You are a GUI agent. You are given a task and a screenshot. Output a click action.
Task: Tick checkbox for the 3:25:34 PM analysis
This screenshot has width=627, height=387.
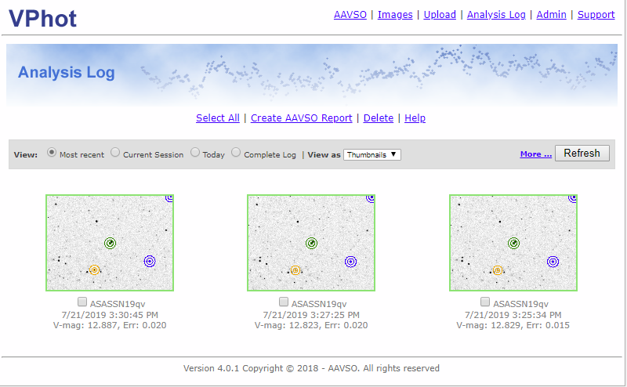[x=486, y=302]
